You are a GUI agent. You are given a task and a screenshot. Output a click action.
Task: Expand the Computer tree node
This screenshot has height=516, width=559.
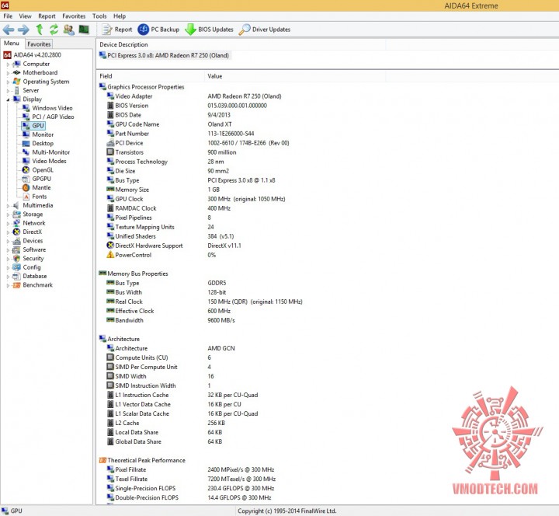8,64
